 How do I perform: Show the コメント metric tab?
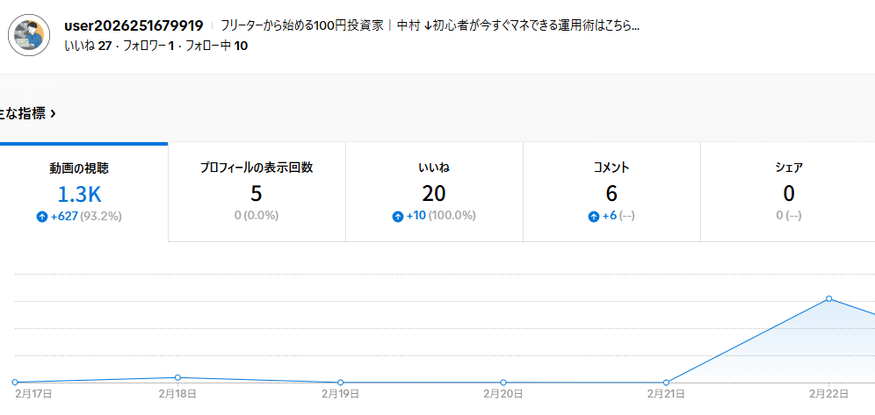(x=611, y=192)
